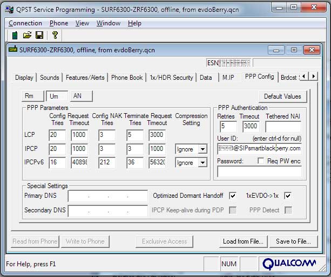Viewport: 331px width, 277px height.
Task: Switch to the Brdcst tab
Action: click(x=289, y=78)
